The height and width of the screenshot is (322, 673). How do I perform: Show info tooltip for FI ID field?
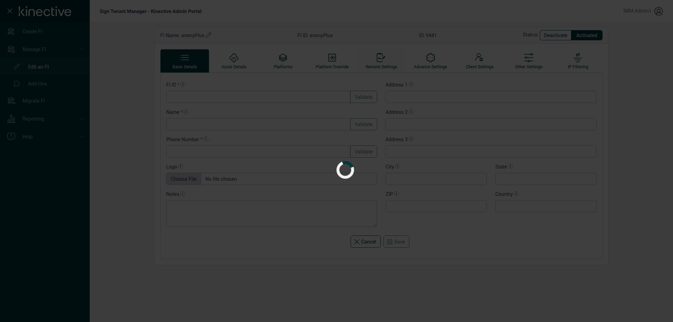(x=183, y=84)
